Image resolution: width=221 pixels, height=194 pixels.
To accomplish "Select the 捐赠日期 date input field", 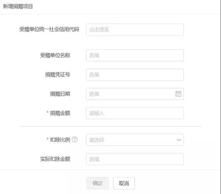I will click(135, 94).
